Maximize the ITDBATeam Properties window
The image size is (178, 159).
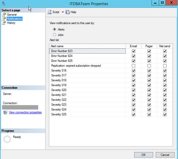162,3
